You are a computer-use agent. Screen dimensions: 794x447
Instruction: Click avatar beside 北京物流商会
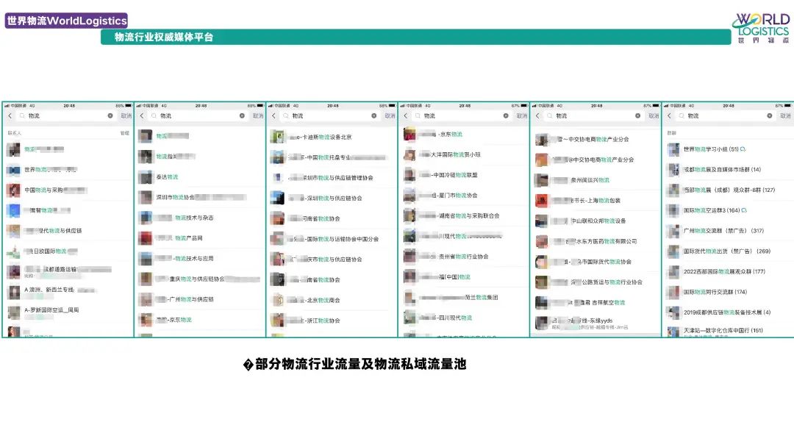pos(277,300)
